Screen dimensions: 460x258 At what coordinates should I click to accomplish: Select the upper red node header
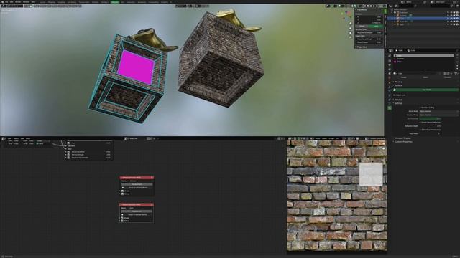click(137, 178)
